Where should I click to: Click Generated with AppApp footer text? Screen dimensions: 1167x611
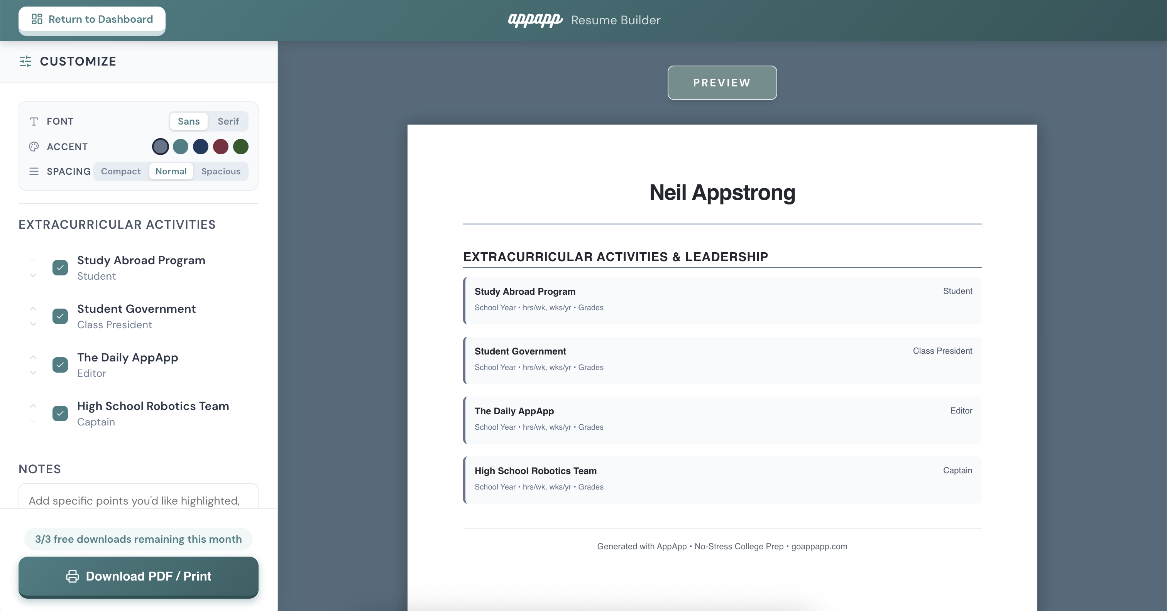[722, 546]
